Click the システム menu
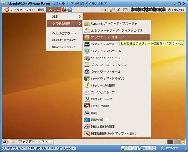The image size is (188, 152). (x=53, y=10)
